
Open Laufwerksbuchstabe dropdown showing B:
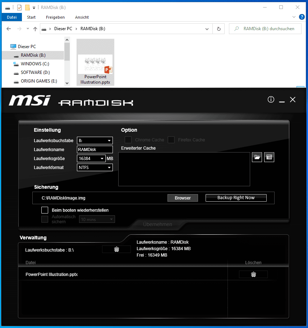(x=95, y=141)
